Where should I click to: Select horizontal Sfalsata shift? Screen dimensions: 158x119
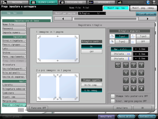(x=121, y=54)
